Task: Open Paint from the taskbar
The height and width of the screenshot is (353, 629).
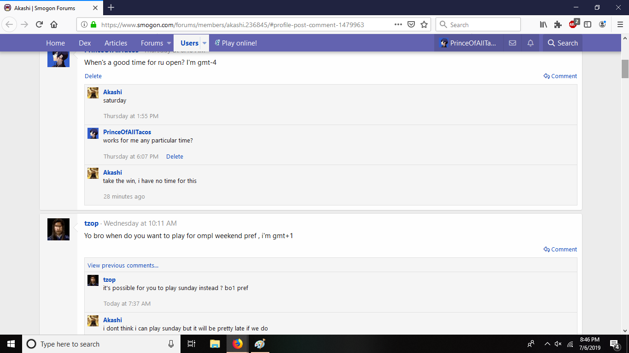Action: pyautogui.click(x=260, y=344)
